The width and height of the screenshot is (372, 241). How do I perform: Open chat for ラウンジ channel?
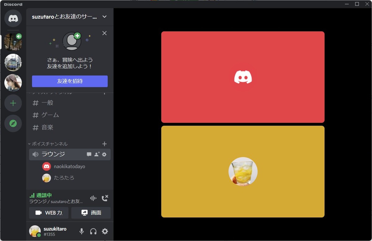[x=89, y=154]
